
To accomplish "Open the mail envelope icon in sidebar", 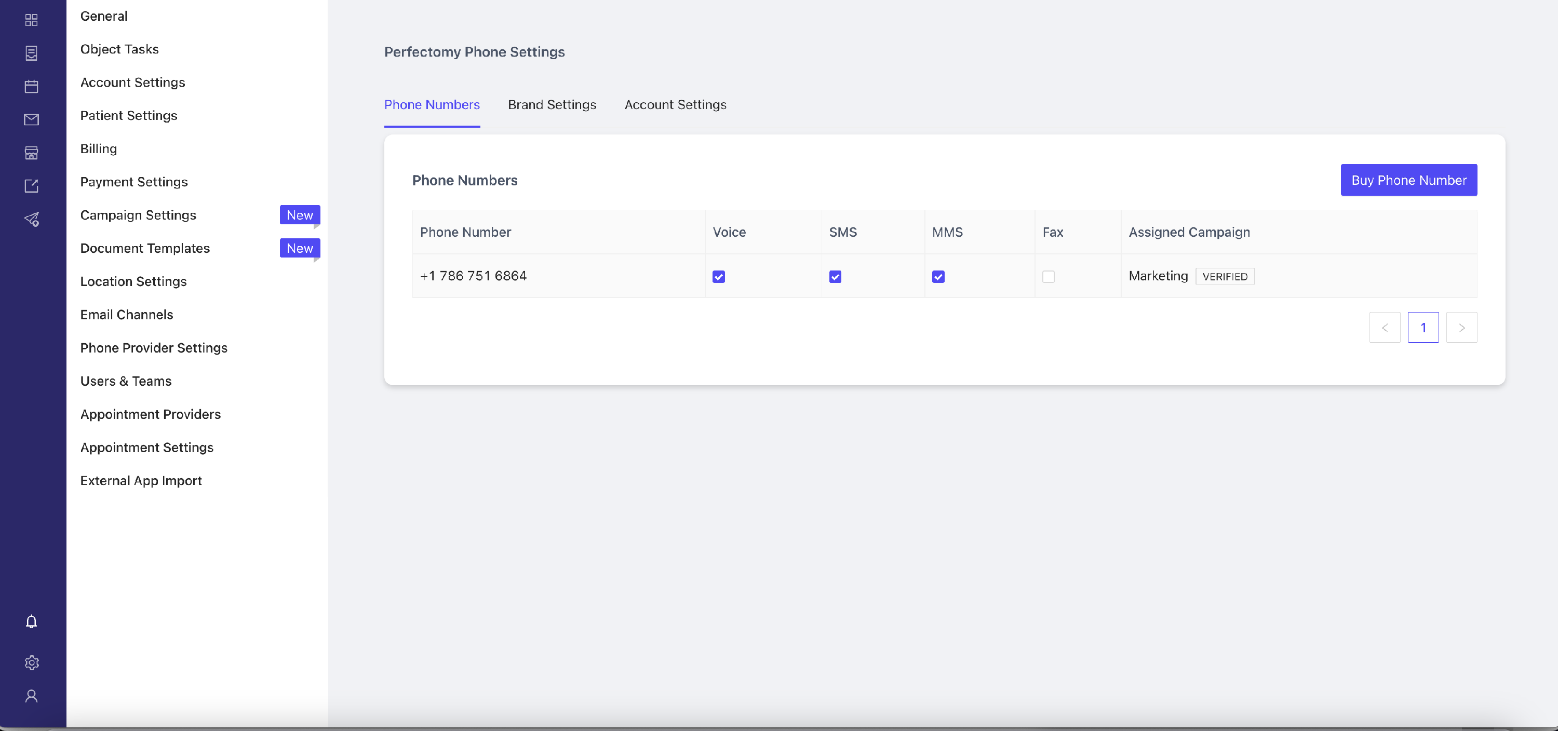I will pyautogui.click(x=32, y=120).
